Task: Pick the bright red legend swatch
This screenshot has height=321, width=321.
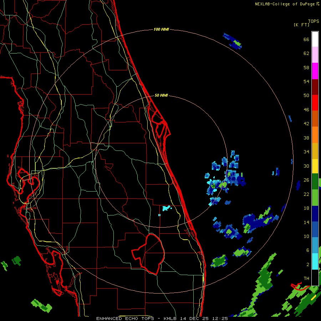Action: (x=315, y=103)
